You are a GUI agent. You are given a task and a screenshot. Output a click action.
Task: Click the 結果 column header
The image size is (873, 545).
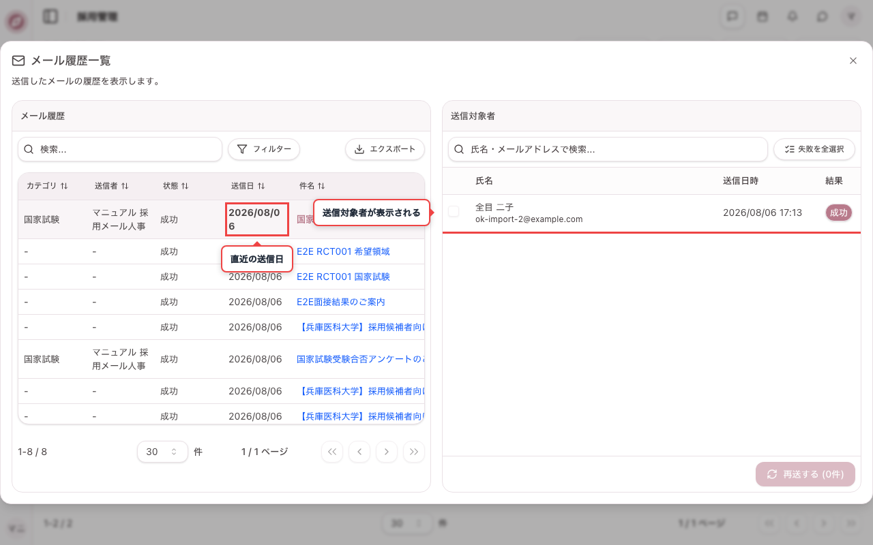tap(834, 181)
